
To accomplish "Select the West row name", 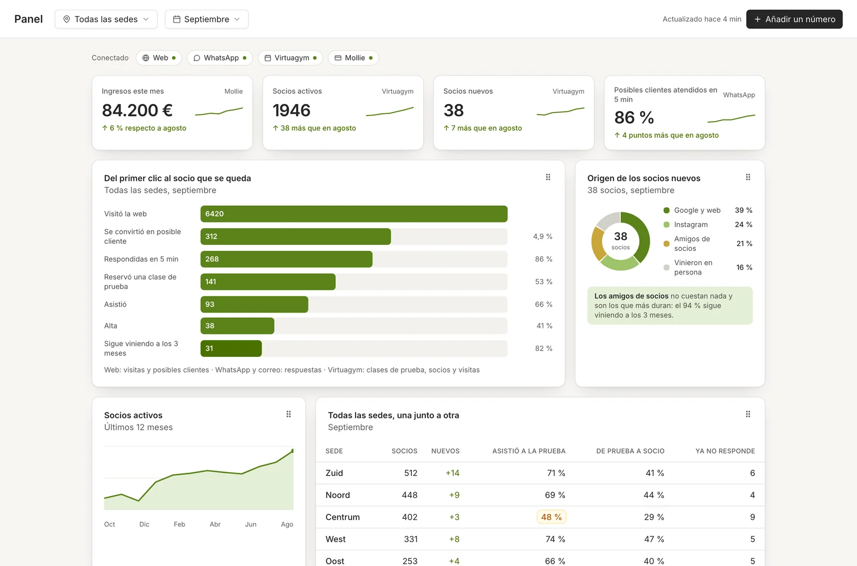I will [x=335, y=539].
